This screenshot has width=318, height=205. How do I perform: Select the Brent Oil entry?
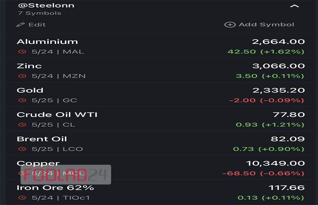[160, 143]
